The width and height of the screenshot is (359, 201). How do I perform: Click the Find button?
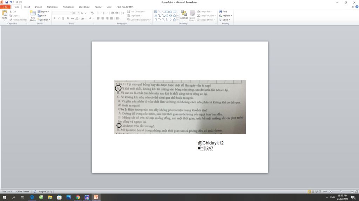tap(223, 12)
